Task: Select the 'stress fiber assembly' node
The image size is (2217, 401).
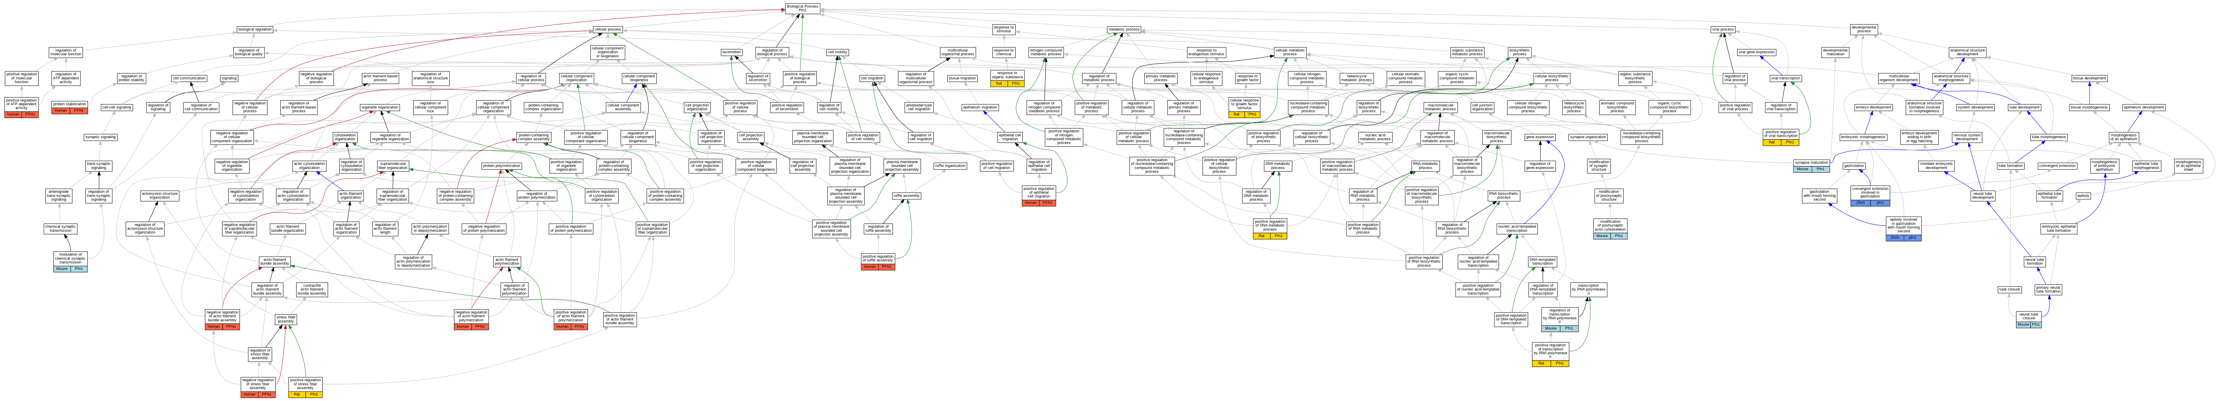Action: point(286,319)
